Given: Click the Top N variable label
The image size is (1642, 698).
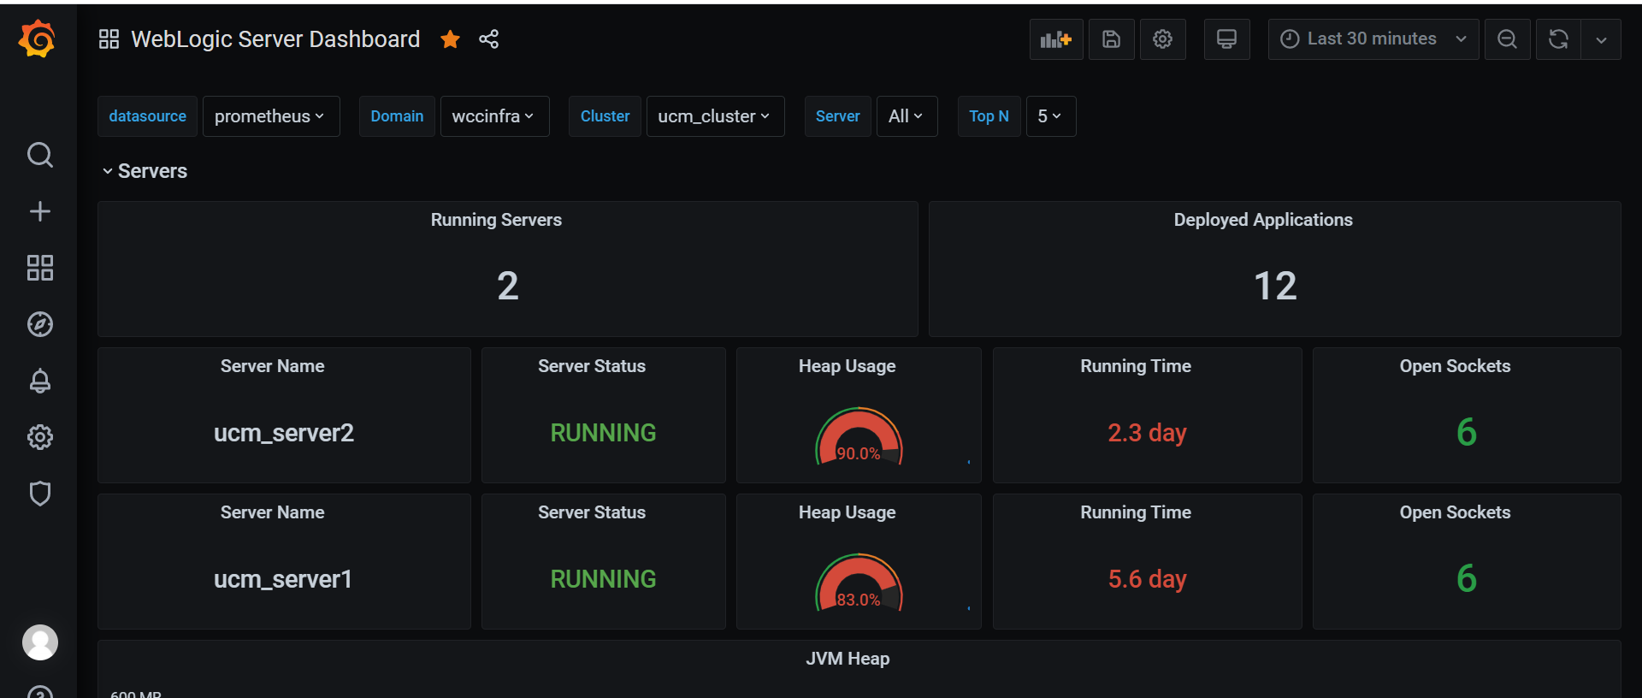Looking at the screenshot, I should [989, 116].
